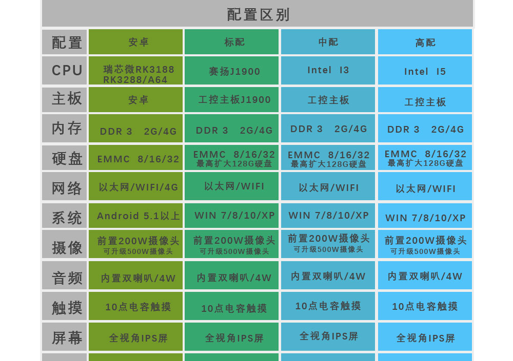Viewport: 513px width, 361px height.
Task: Click the 网络 row label
Action: point(65,186)
